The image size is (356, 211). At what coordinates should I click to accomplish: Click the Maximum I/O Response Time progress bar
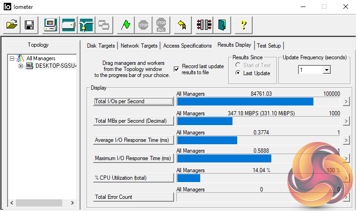258,158
